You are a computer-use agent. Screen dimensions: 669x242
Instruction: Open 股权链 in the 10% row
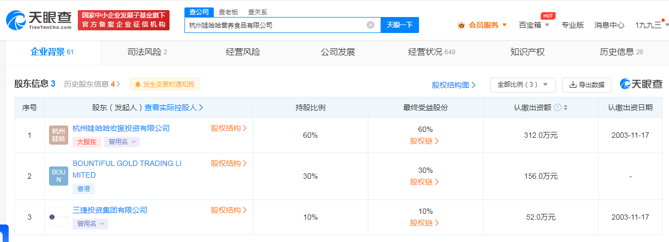(x=425, y=223)
